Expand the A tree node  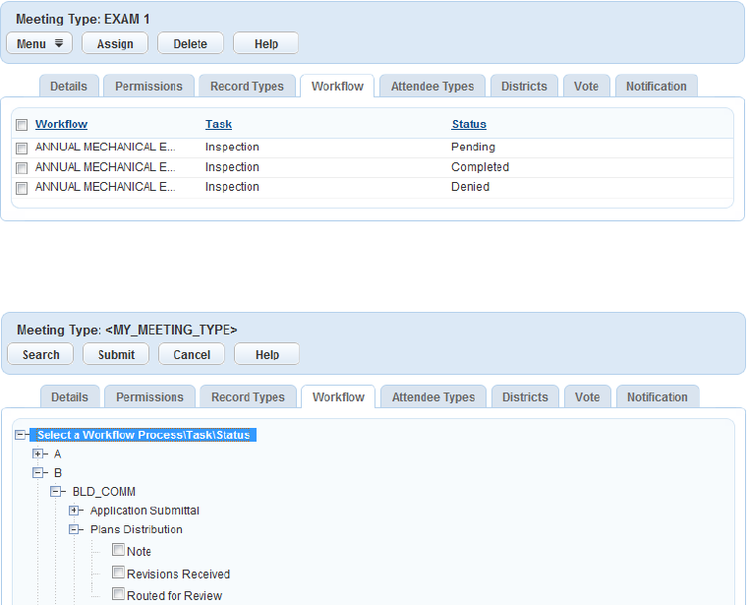pyautogui.click(x=37, y=454)
